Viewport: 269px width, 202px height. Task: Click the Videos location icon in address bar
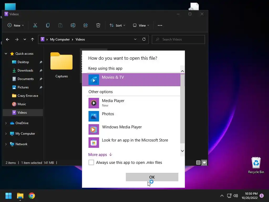[42, 39]
